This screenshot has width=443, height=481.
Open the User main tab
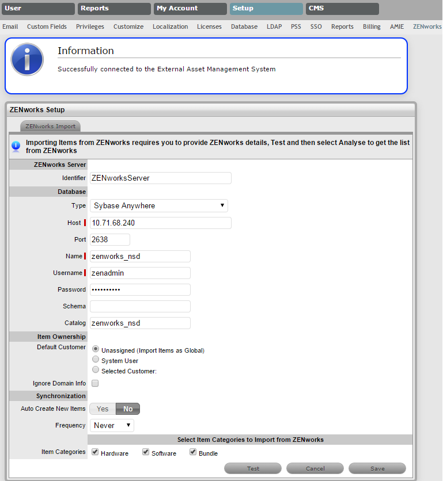[x=38, y=9]
